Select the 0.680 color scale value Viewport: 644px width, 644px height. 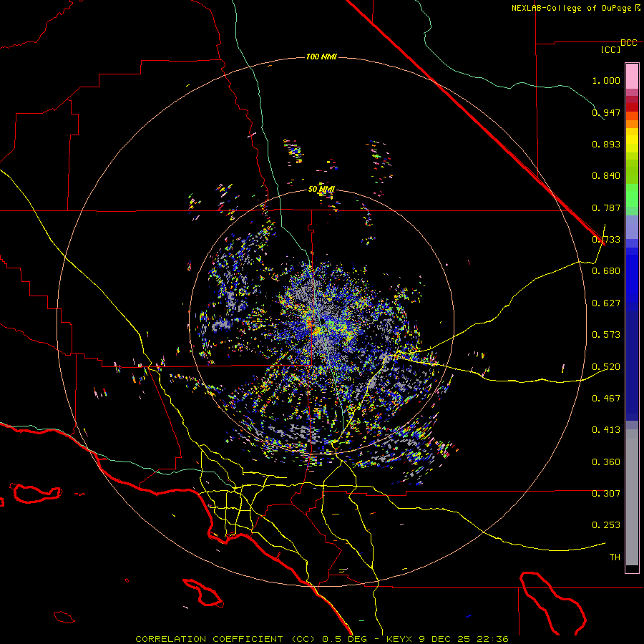tap(606, 271)
